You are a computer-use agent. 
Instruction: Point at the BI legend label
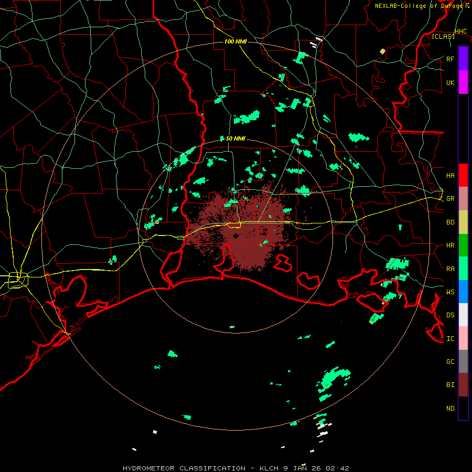[450, 385]
